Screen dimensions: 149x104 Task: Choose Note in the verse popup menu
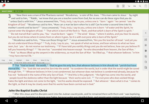click(28, 60)
